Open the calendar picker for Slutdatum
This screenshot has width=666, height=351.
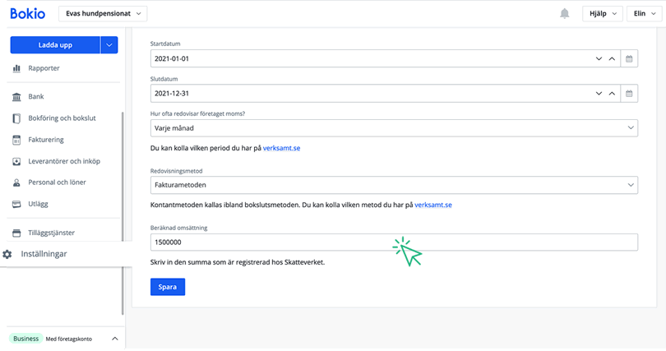(x=629, y=94)
